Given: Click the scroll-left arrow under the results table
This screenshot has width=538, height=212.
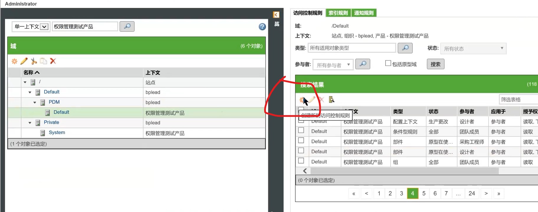Looking at the screenshot, I should [305, 171].
